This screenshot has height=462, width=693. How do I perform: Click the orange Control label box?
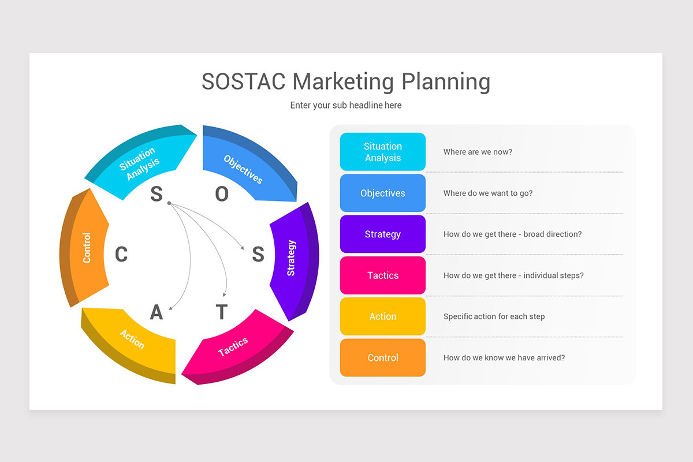383,358
